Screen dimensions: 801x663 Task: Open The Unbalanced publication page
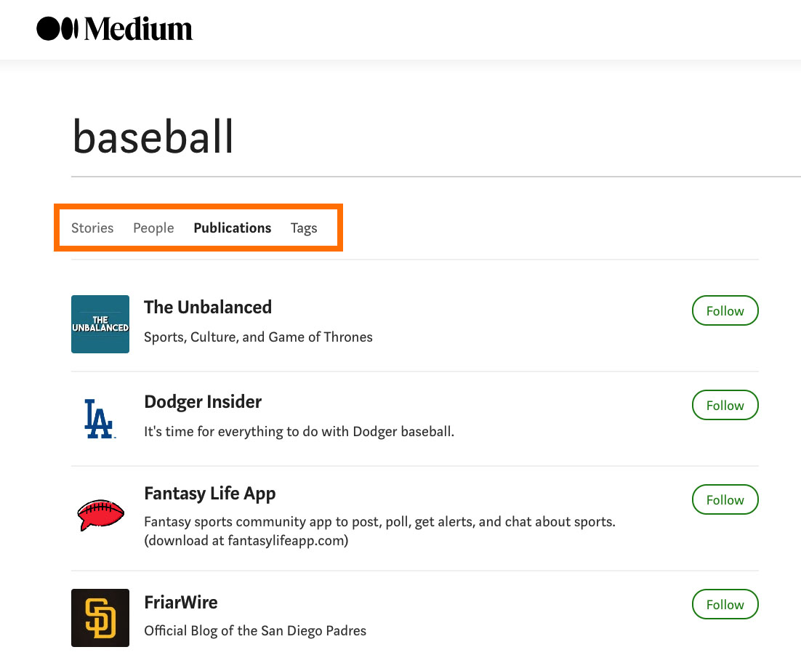coord(208,307)
